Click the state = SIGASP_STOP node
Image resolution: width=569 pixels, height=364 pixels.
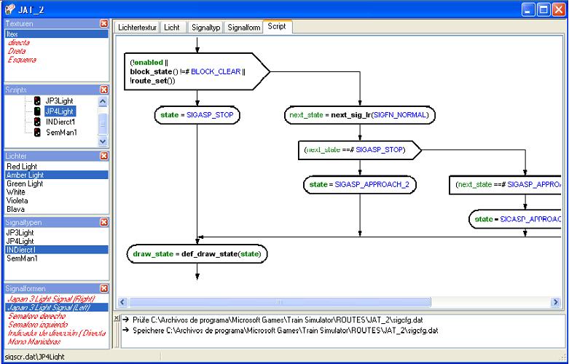(x=197, y=115)
